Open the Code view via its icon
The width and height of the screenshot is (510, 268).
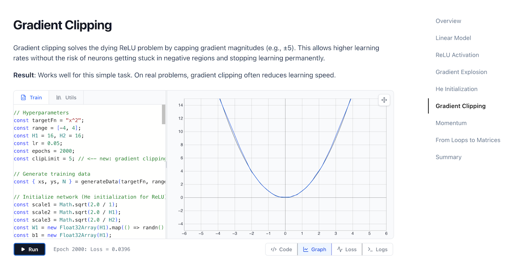pyautogui.click(x=274, y=249)
